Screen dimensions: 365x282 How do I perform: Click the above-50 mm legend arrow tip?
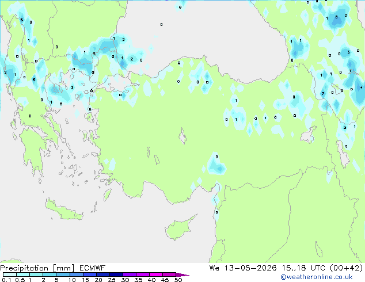coord(182,275)
